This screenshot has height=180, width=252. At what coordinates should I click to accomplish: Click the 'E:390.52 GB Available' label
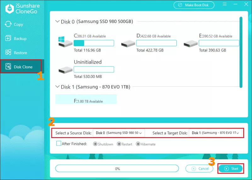215,36
